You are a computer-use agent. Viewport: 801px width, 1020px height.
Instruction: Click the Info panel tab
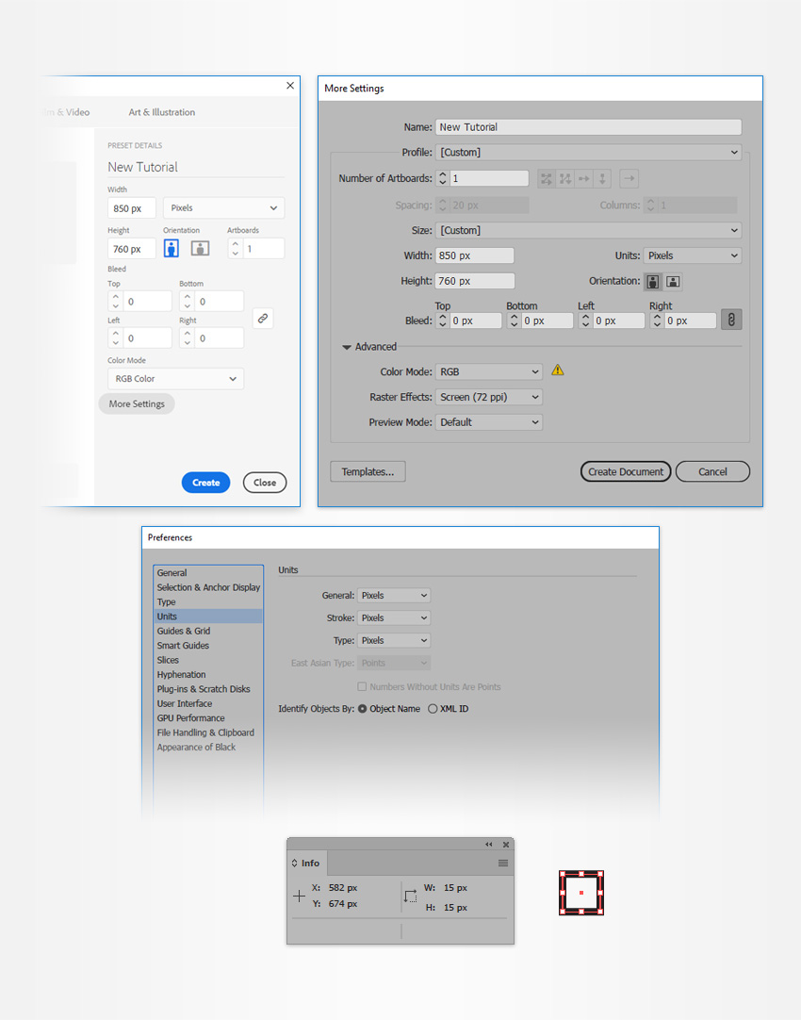coord(307,864)
